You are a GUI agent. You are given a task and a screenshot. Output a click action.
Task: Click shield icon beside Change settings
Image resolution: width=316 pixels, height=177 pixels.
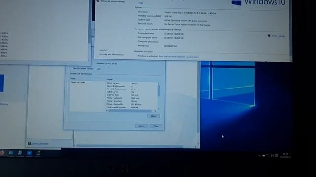click(269, 36)
